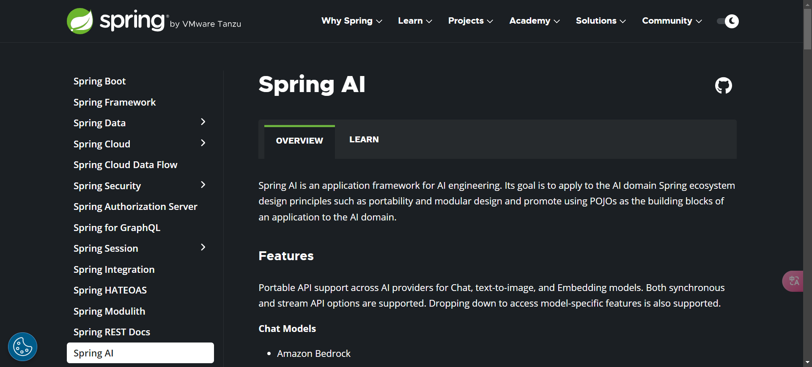812x367 pixels.
Task: Click the scrollbar down arrow
Action: [807, 362]
